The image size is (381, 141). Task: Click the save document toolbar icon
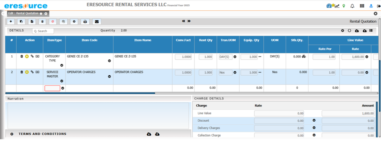tap(32, 22)
